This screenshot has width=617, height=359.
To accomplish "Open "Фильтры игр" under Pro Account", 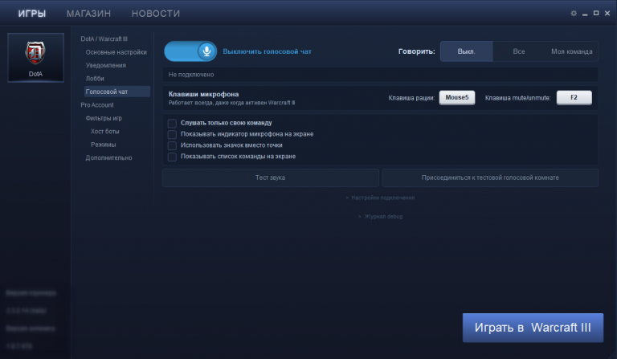I will coord(104,118).
